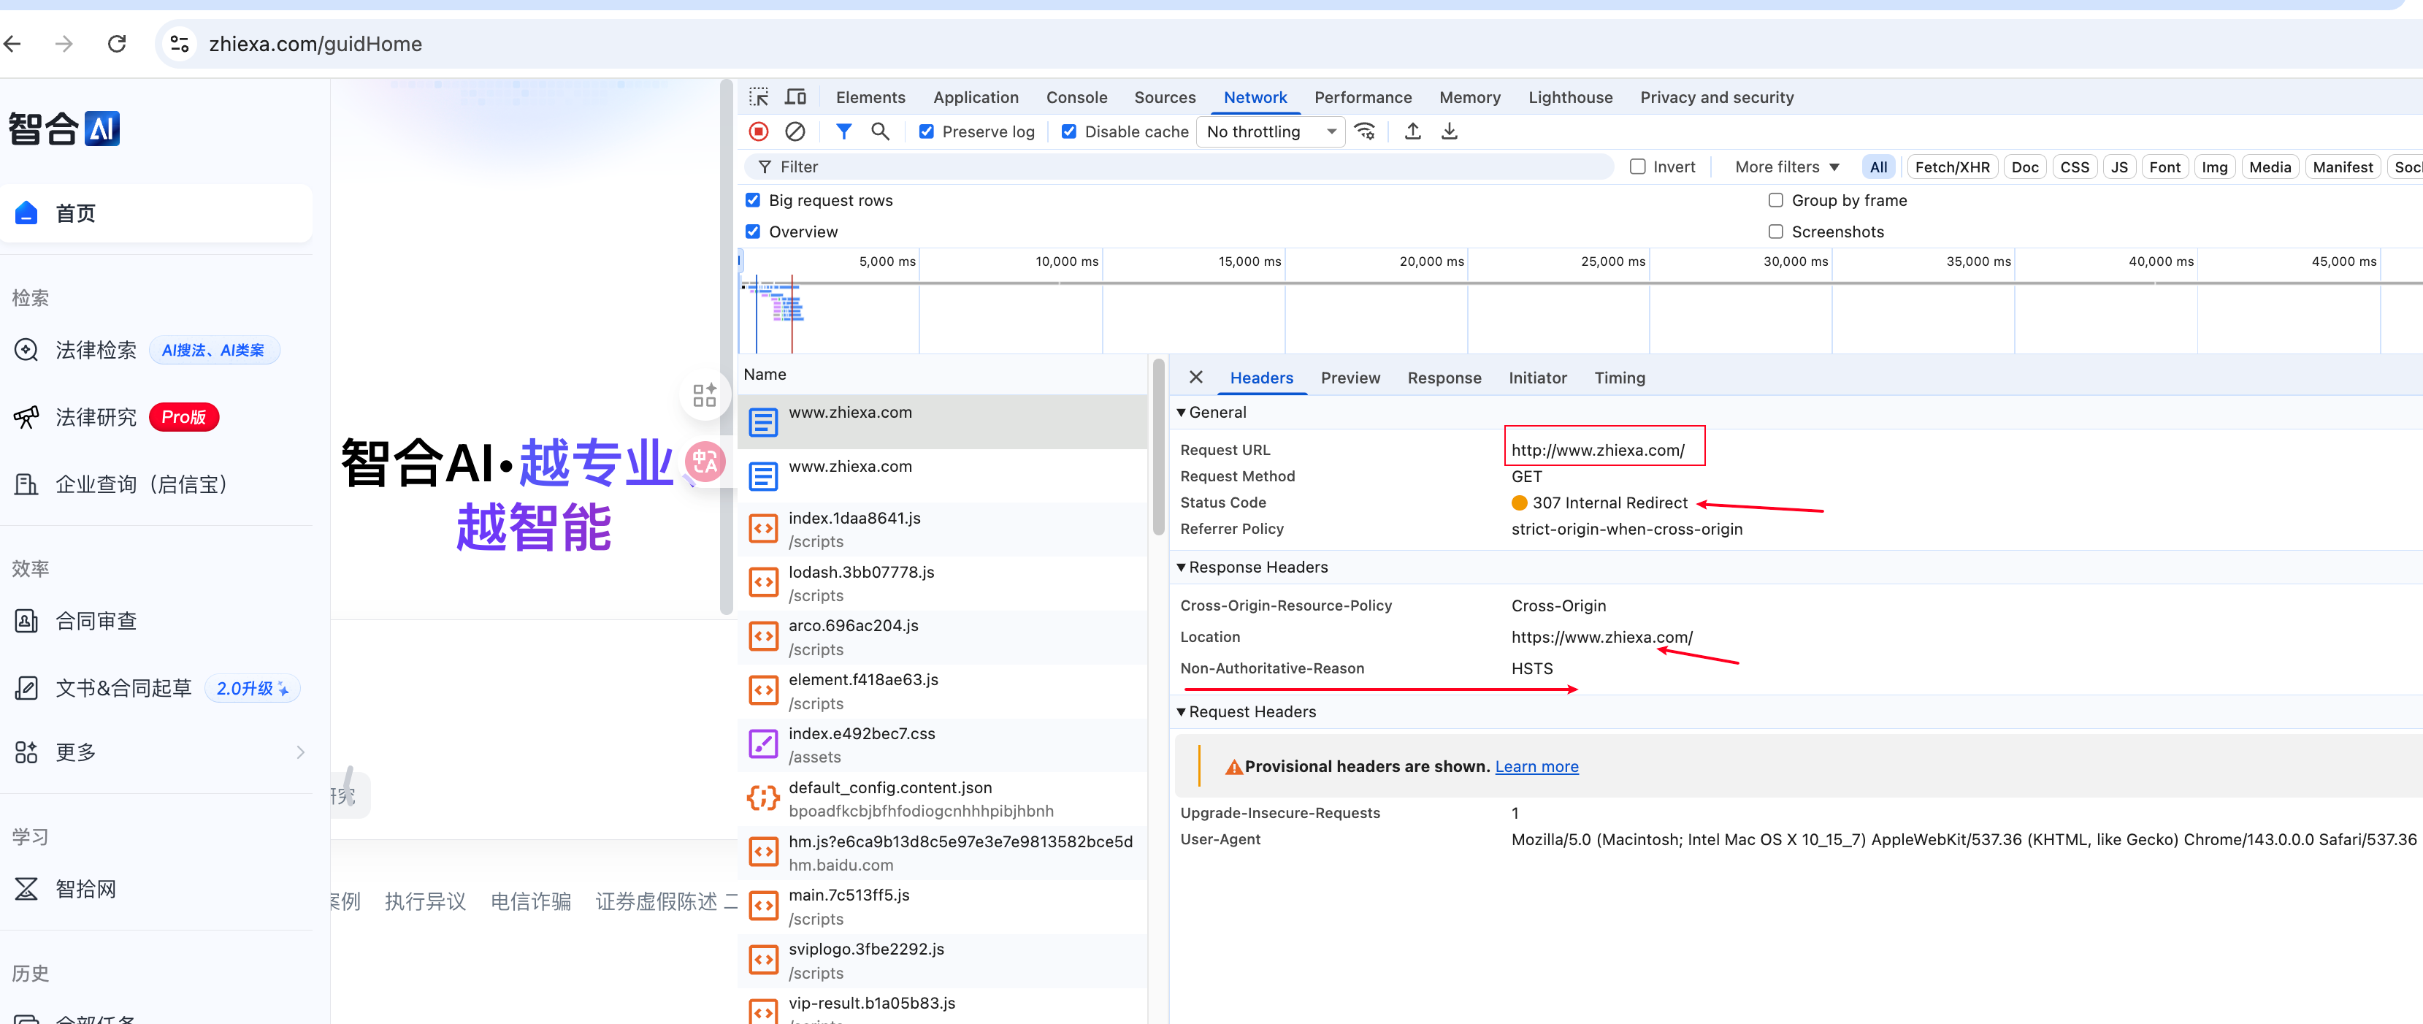Open the No throttling dropdown
The height and width of the screenshot is (1024, 2423).
tap(1271, 131)
